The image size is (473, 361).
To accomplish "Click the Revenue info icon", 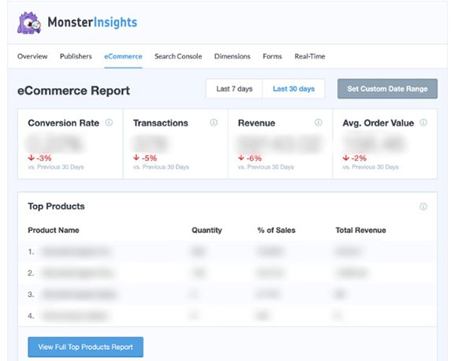I will click(318, 123).
